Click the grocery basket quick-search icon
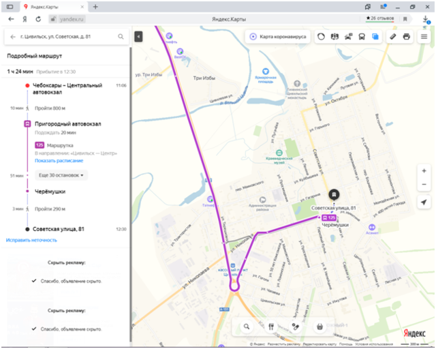The width and height of the screenshot is (436, 349). click(319, 327)
